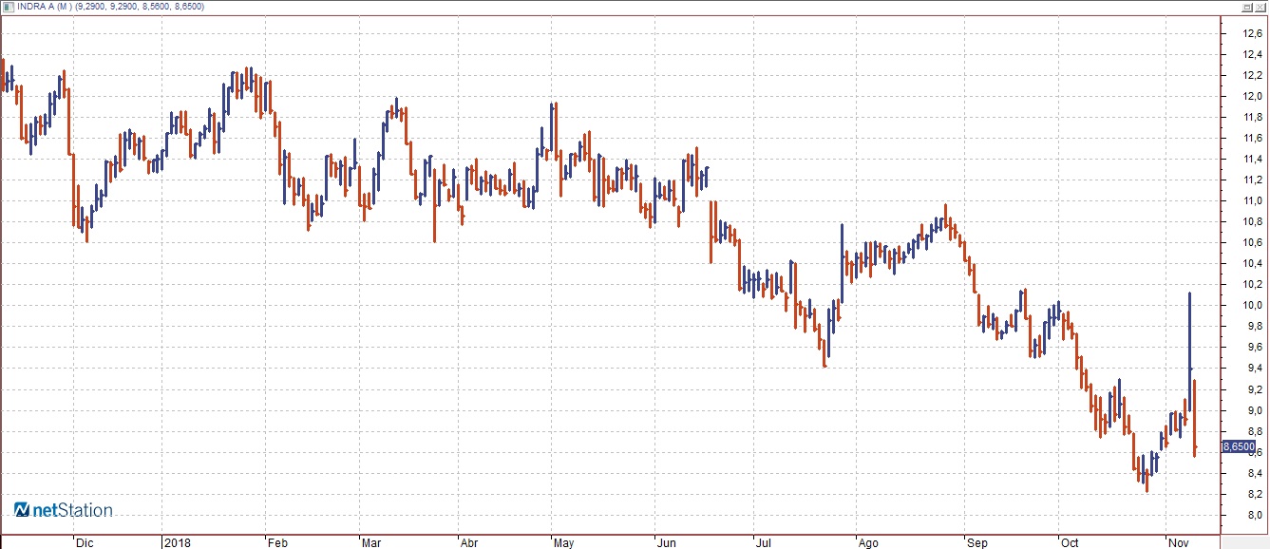1270x549 pixels.
Task: Click the 10,0 price axis label
Action: (1252, 306)
